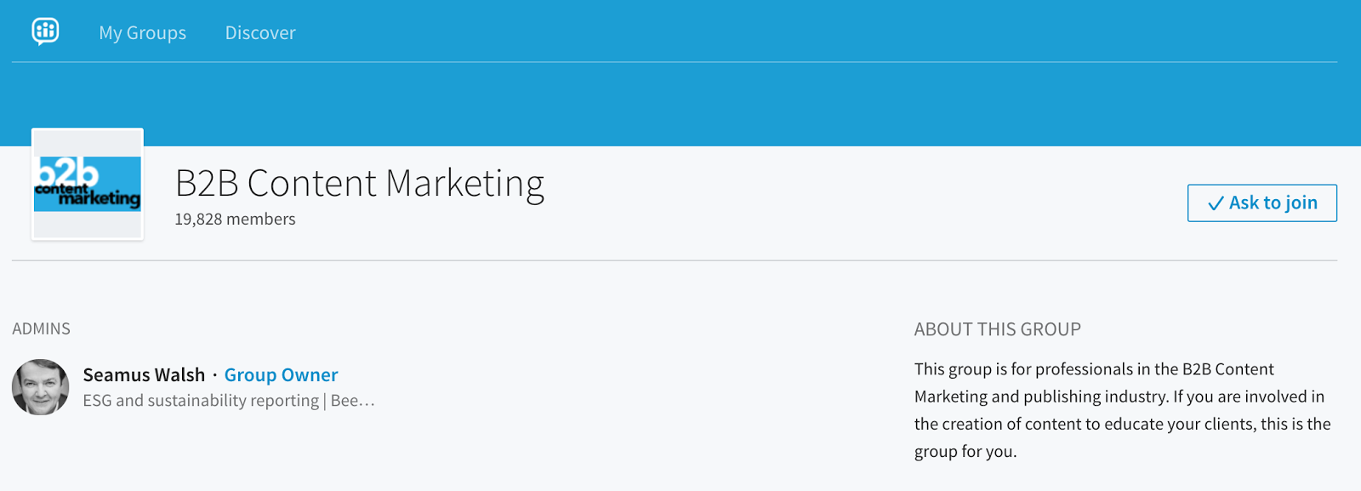Click the checkmark icon in Ask to join
1361x491 pixels.
[x=1216, y=203]
